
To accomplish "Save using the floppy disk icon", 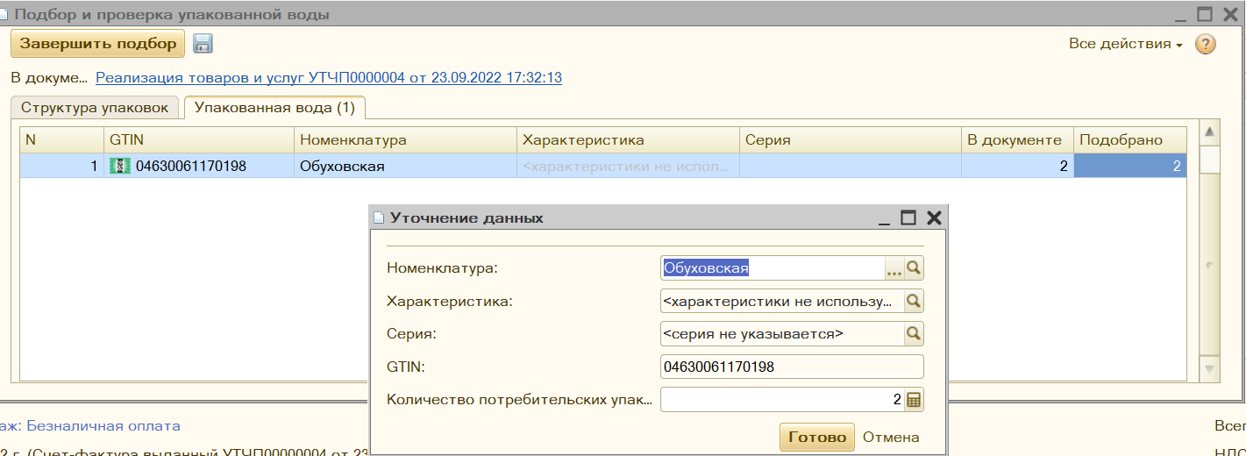I will (203, 44).
